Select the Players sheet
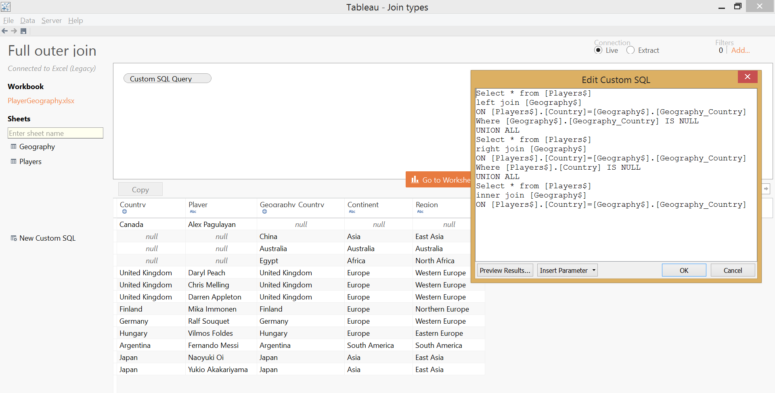Screen dimensions: 775x393 coord(30,162)
